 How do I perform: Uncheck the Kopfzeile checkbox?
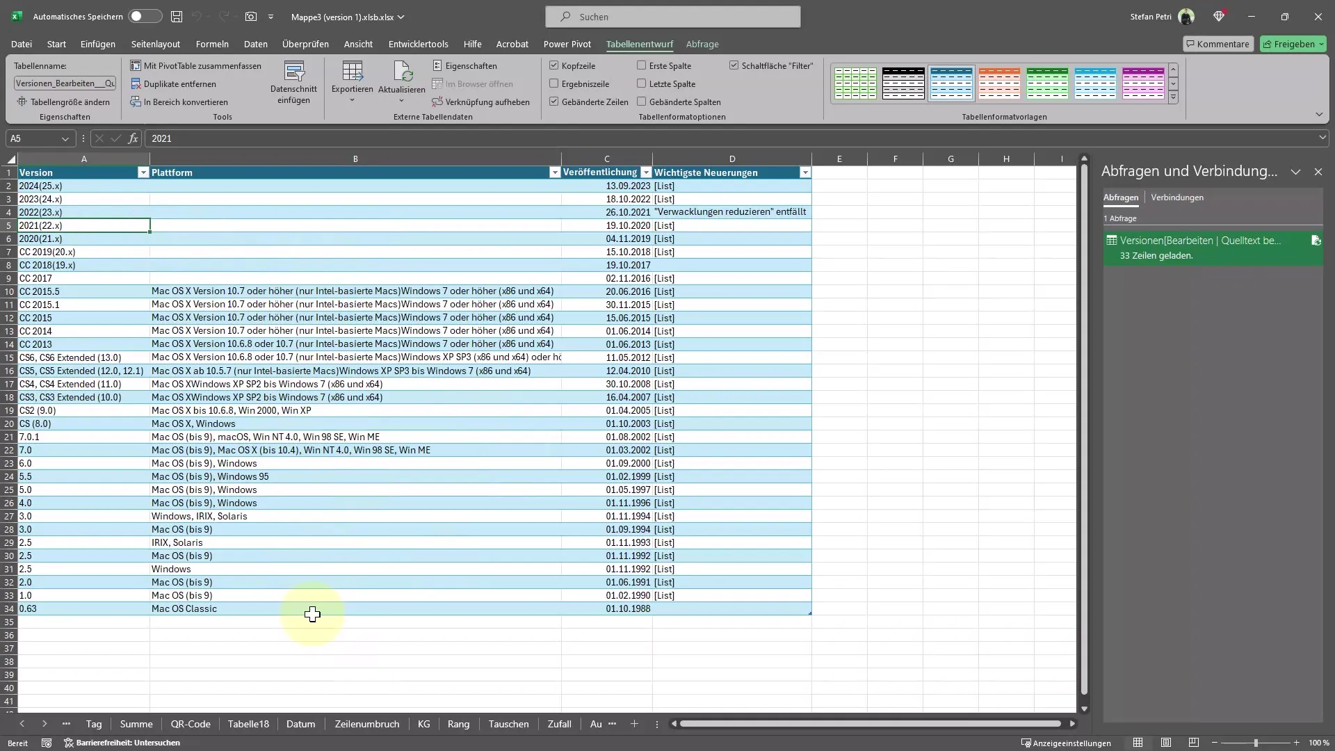pos(554,65)
